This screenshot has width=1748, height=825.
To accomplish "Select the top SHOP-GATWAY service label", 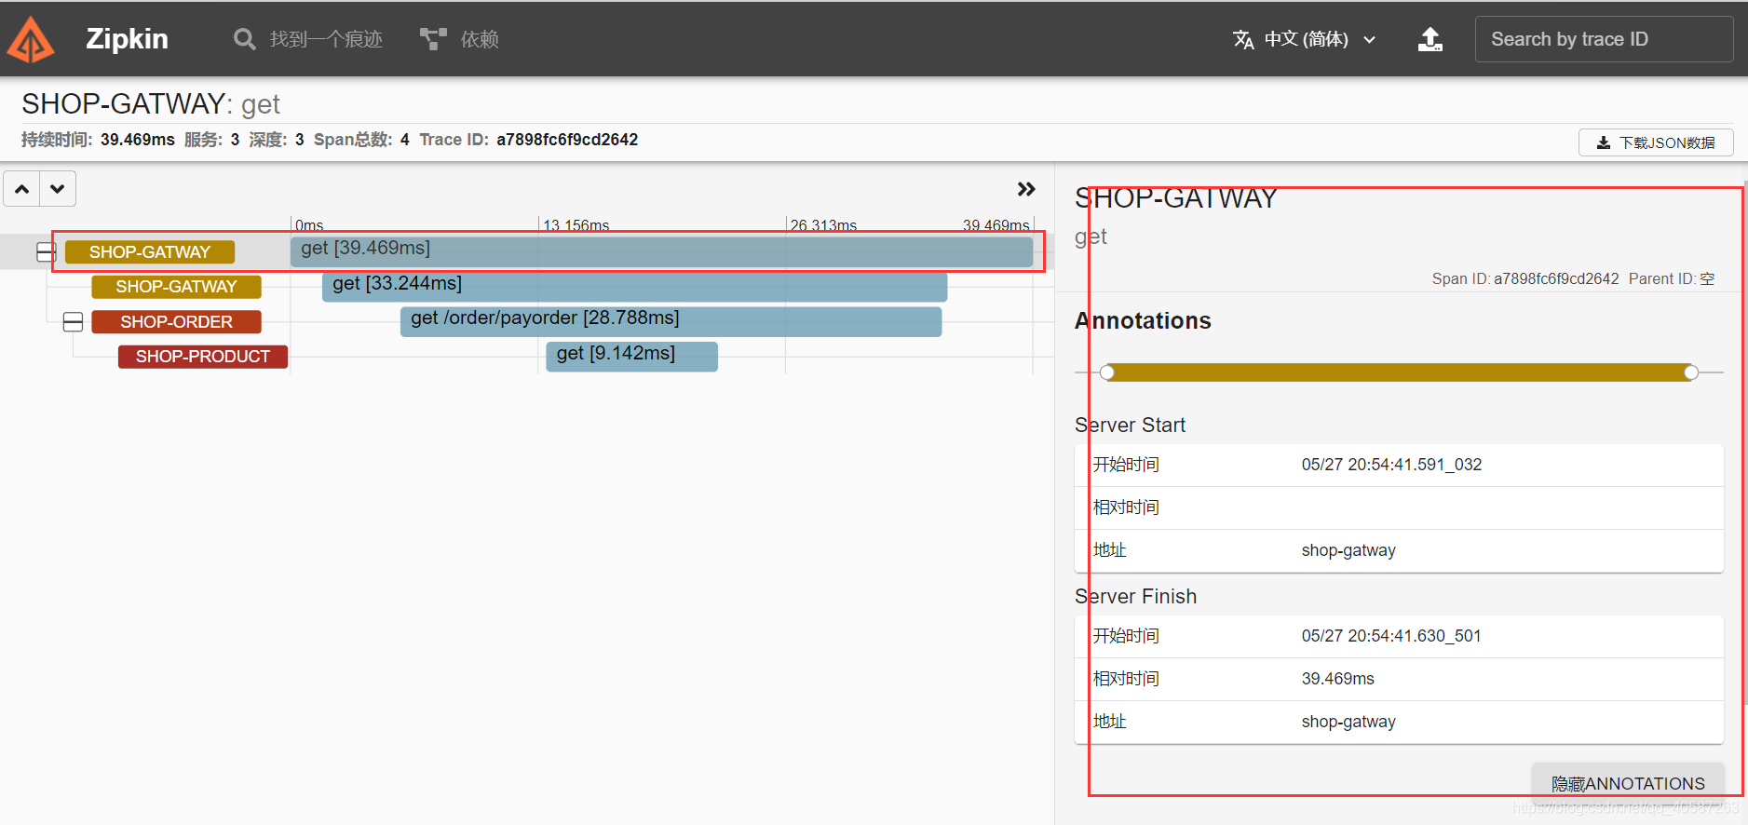I will (x=150, y=252).
